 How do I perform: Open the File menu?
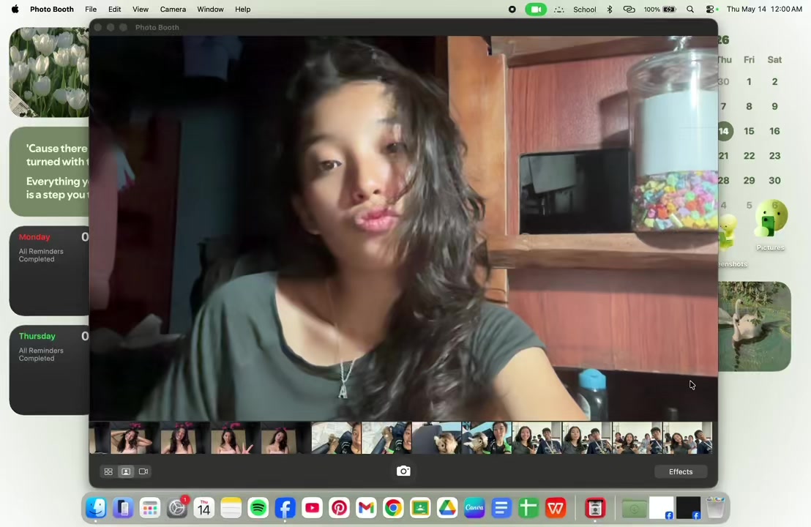pos(91,10)
